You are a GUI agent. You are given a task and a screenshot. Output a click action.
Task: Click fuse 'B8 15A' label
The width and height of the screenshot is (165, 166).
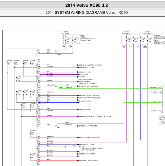pos(136,40)
